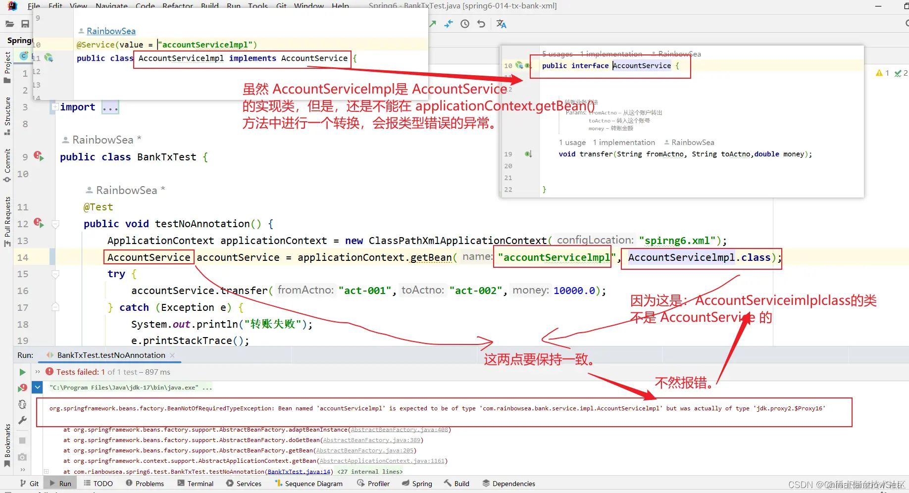The height and width of the screenshot is (493, 909).
Task: Open AbstractBeanFactory.java:205 stack trace link
Action: coord(365,450)
